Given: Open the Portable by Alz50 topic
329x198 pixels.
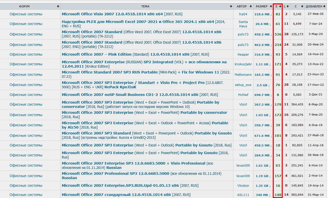Looking at the screenshot, I should coord(145,125).
